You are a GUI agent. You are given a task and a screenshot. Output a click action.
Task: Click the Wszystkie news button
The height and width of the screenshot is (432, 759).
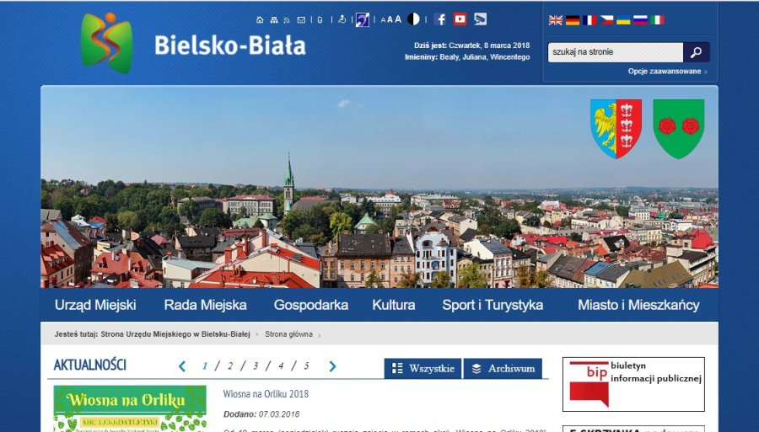pyautogui.click(x=423, y=369)
